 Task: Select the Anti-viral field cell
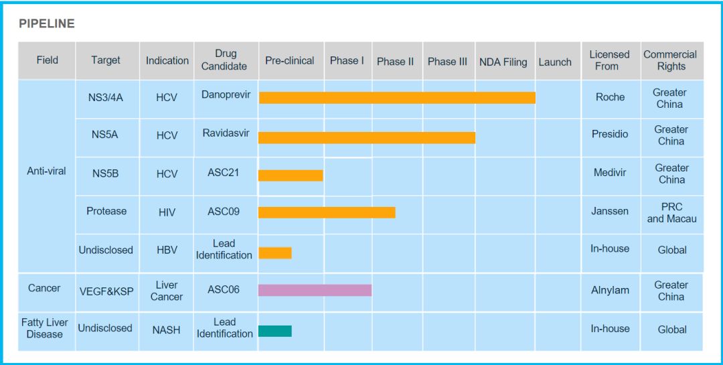click(46, 171)
